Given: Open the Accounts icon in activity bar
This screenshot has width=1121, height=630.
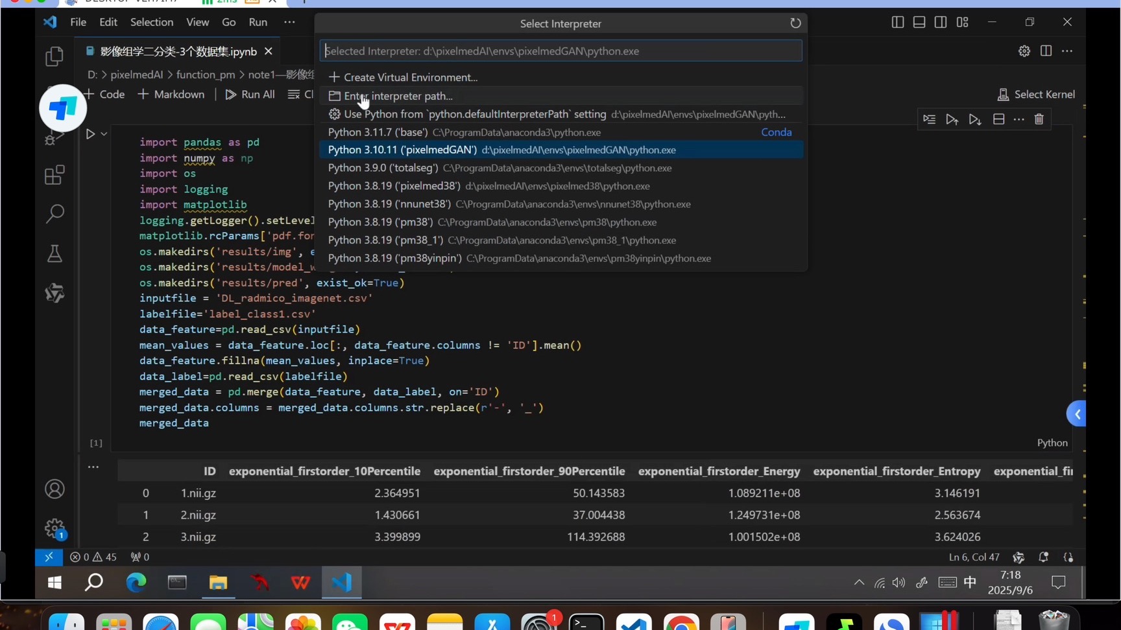Looking at the screenshot, I should point(54,489).
